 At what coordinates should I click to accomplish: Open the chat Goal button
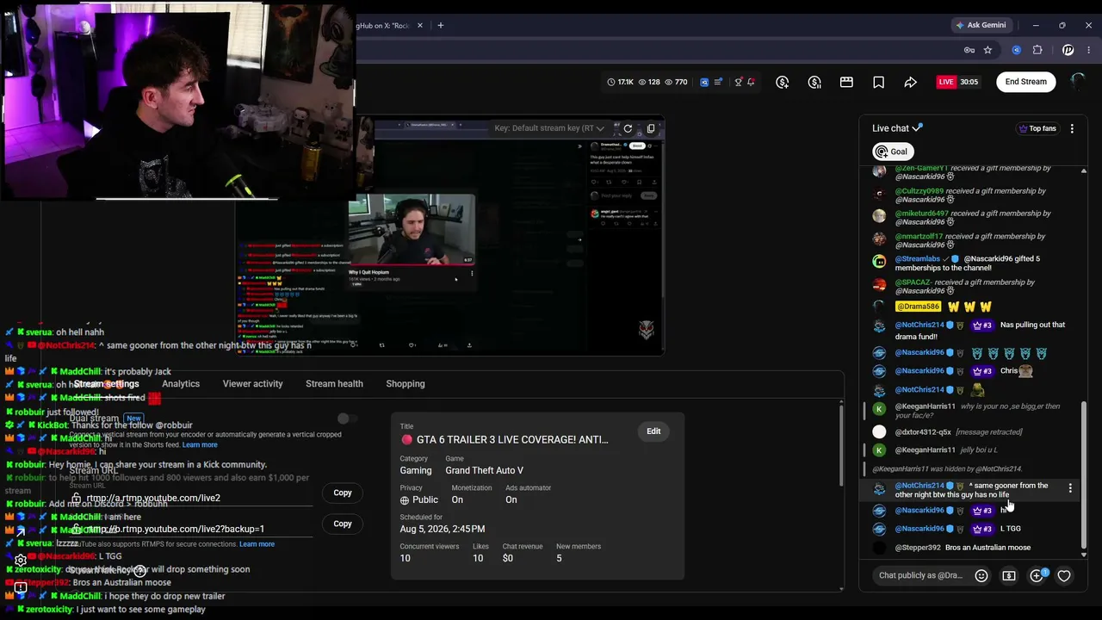tap(892, 152)
